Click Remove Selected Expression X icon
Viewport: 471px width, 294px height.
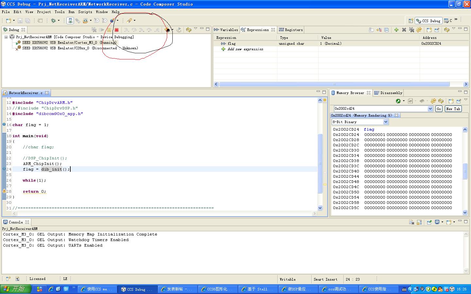coord(404,30)
